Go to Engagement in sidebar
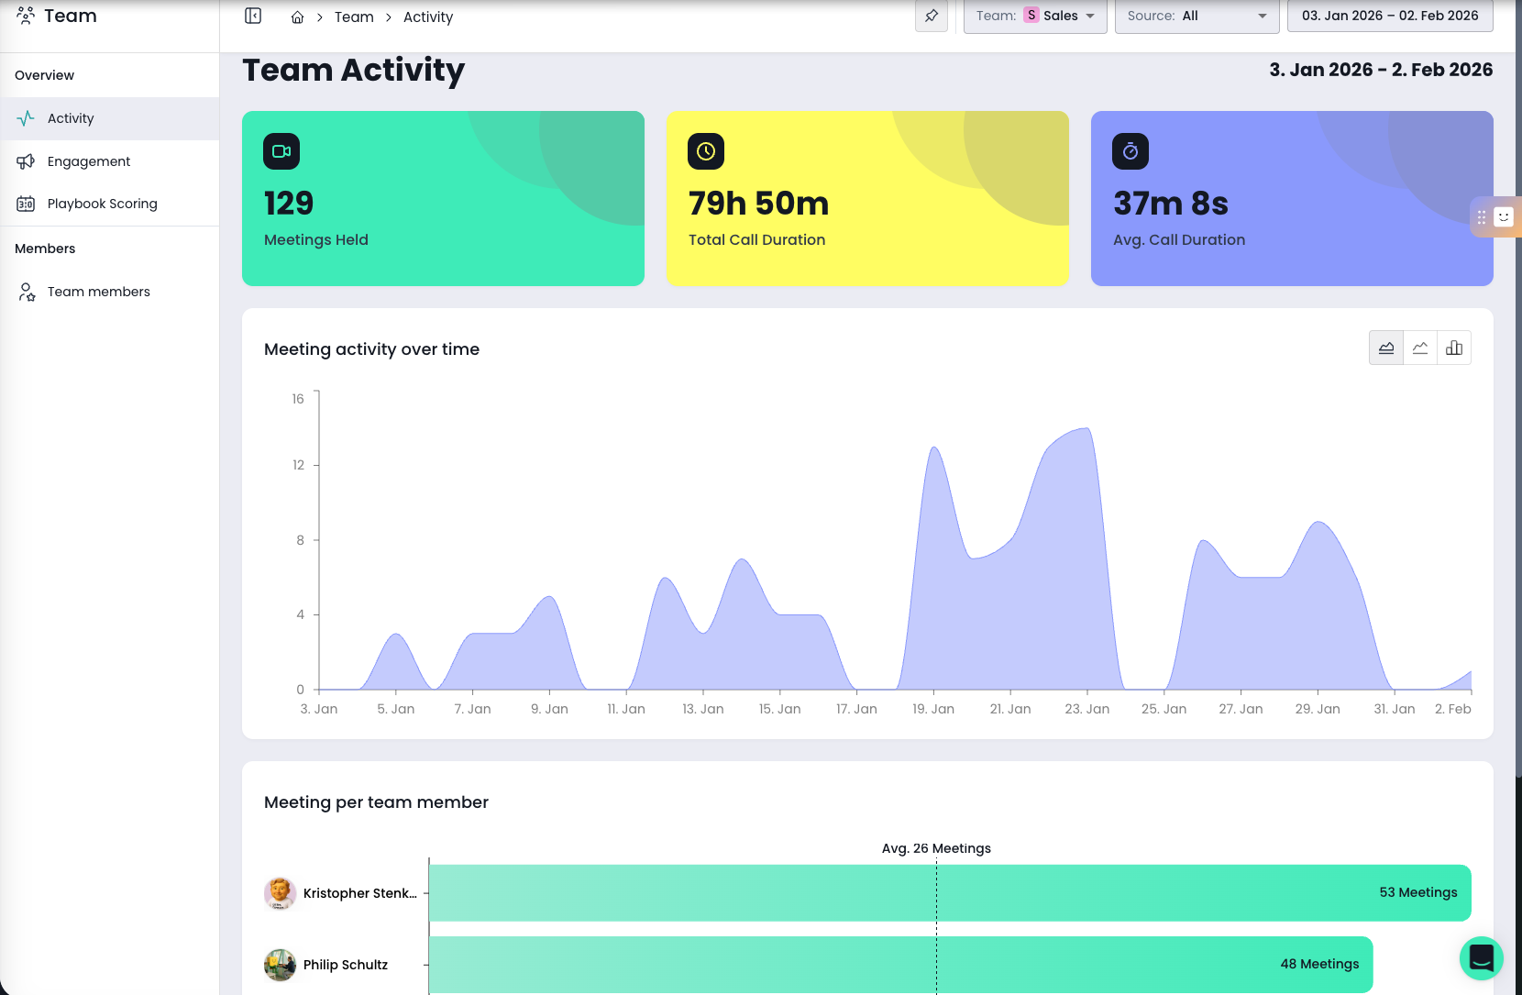 [89, 161]
